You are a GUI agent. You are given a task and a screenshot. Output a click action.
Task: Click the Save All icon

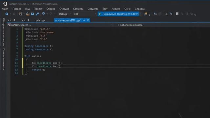37,14
